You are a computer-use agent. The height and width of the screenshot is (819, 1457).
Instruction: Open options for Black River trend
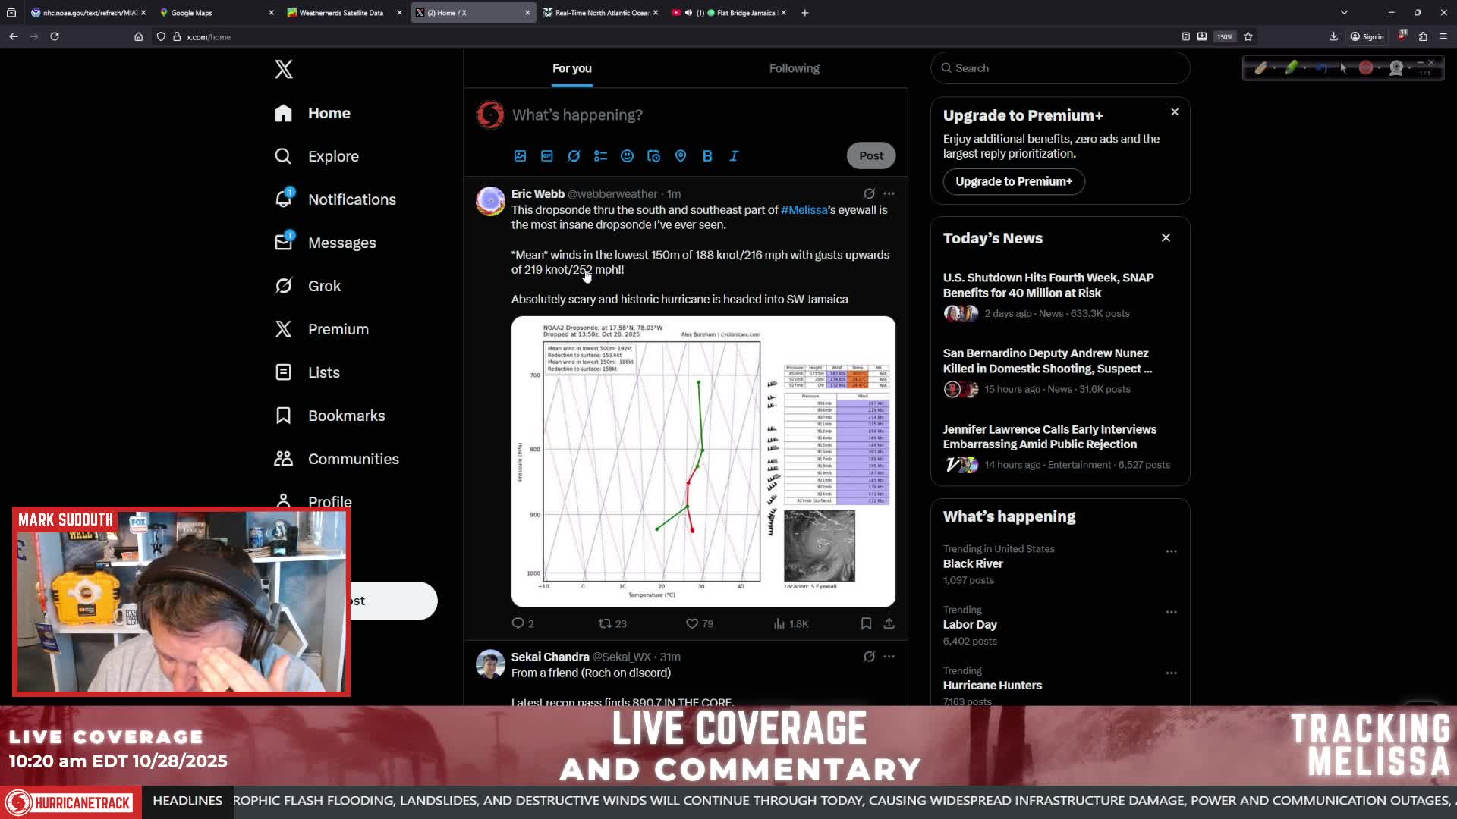pyautogui.click(x=1171, y=551)
